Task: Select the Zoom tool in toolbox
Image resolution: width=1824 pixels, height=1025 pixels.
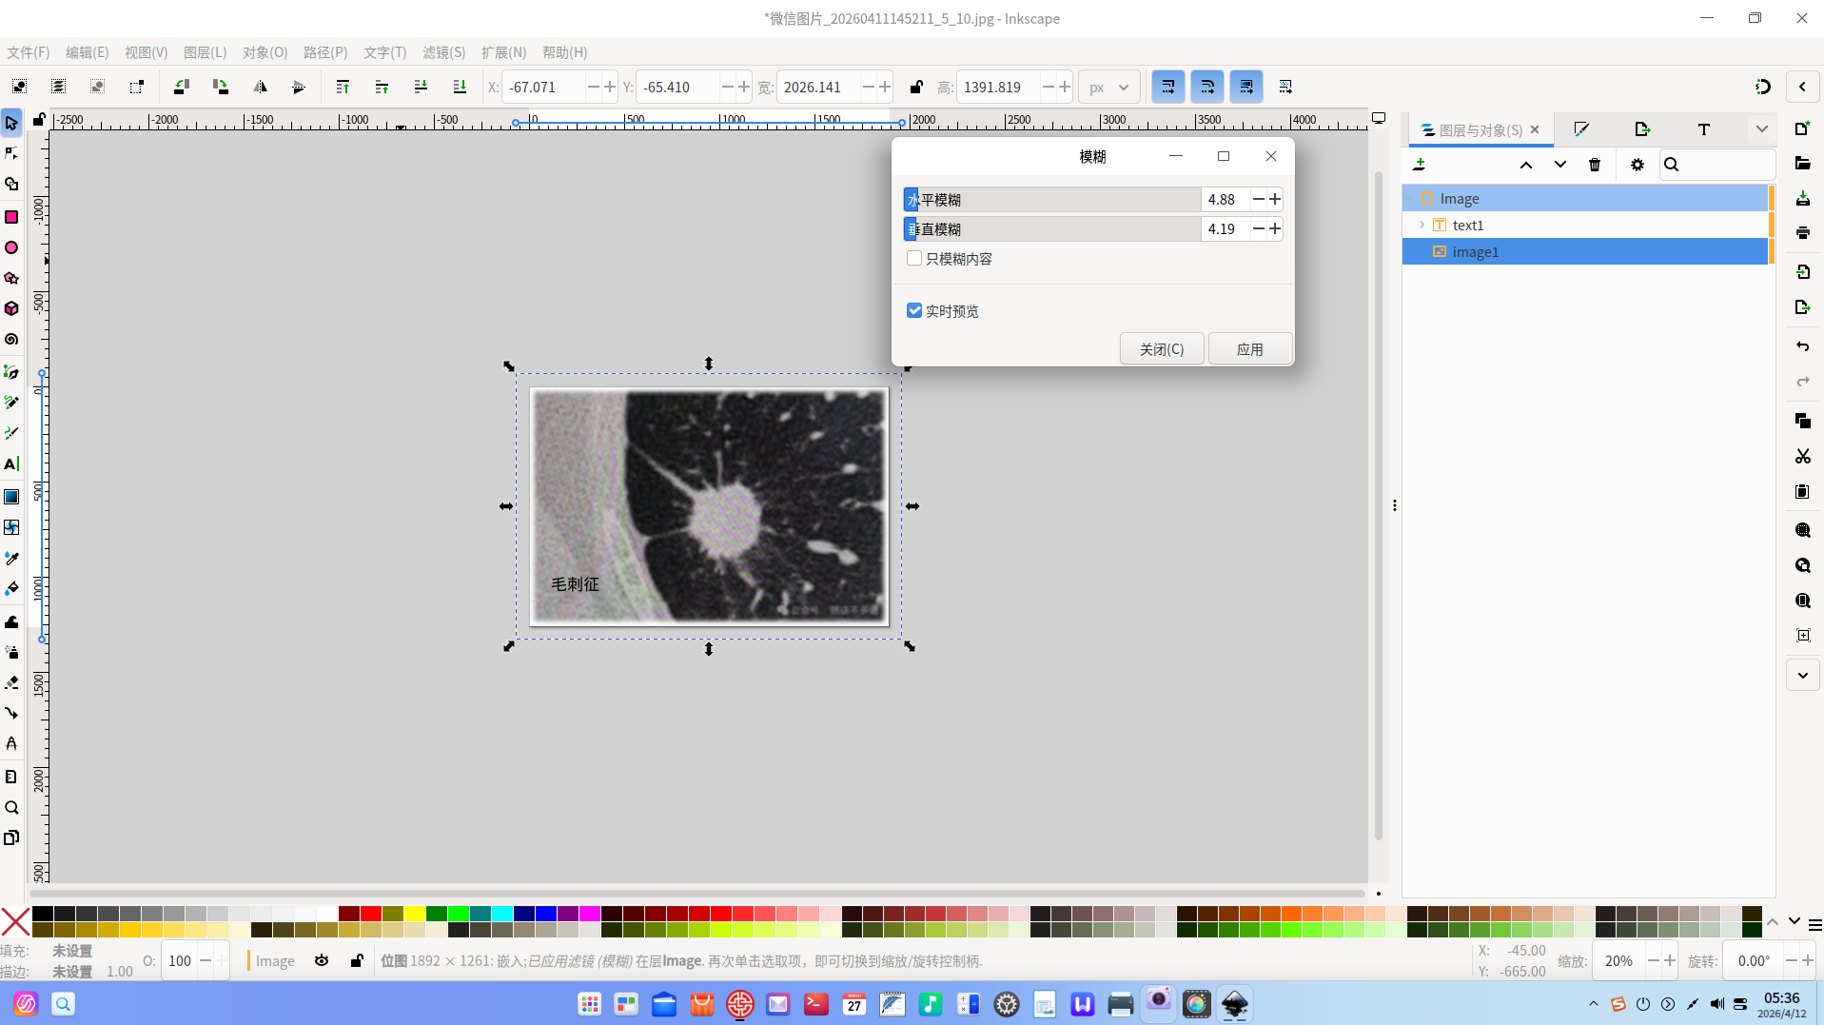Action: (11, 807)
